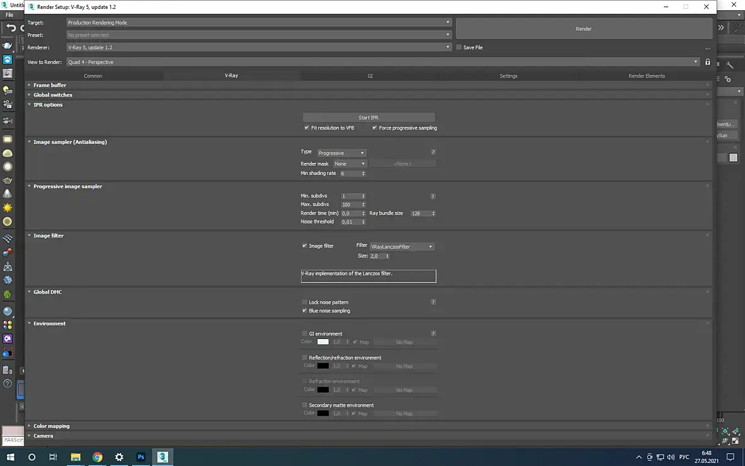Click the GI environment white color swatch
Viewport: 745px width, 466px height.
click(x=323, y=342)
